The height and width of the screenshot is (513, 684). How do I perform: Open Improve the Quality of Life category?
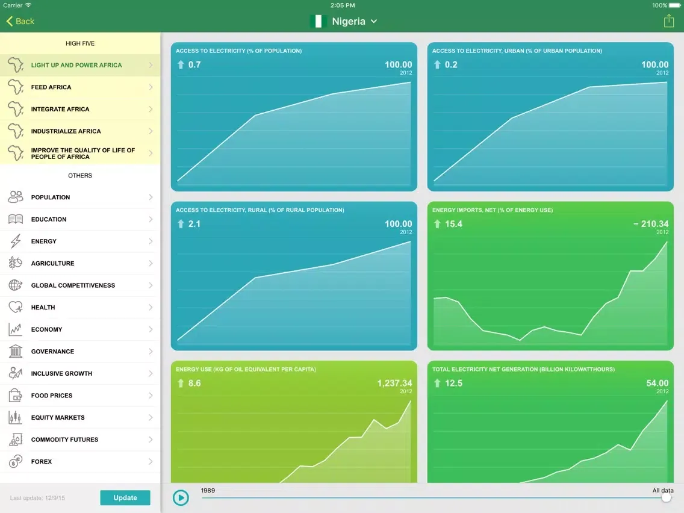(x=80, y=153)
